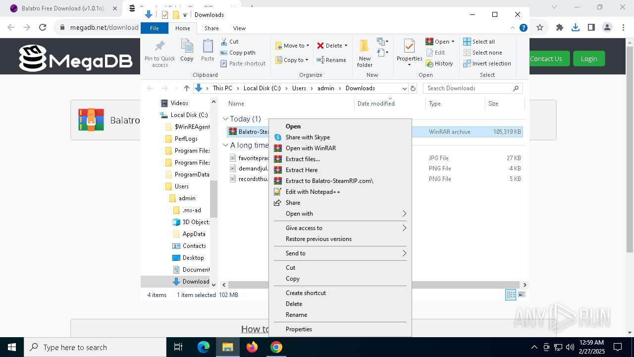Choose Extract to Balatro-SteamRIP.com\
634x357 pixels.
pos(329,181)
